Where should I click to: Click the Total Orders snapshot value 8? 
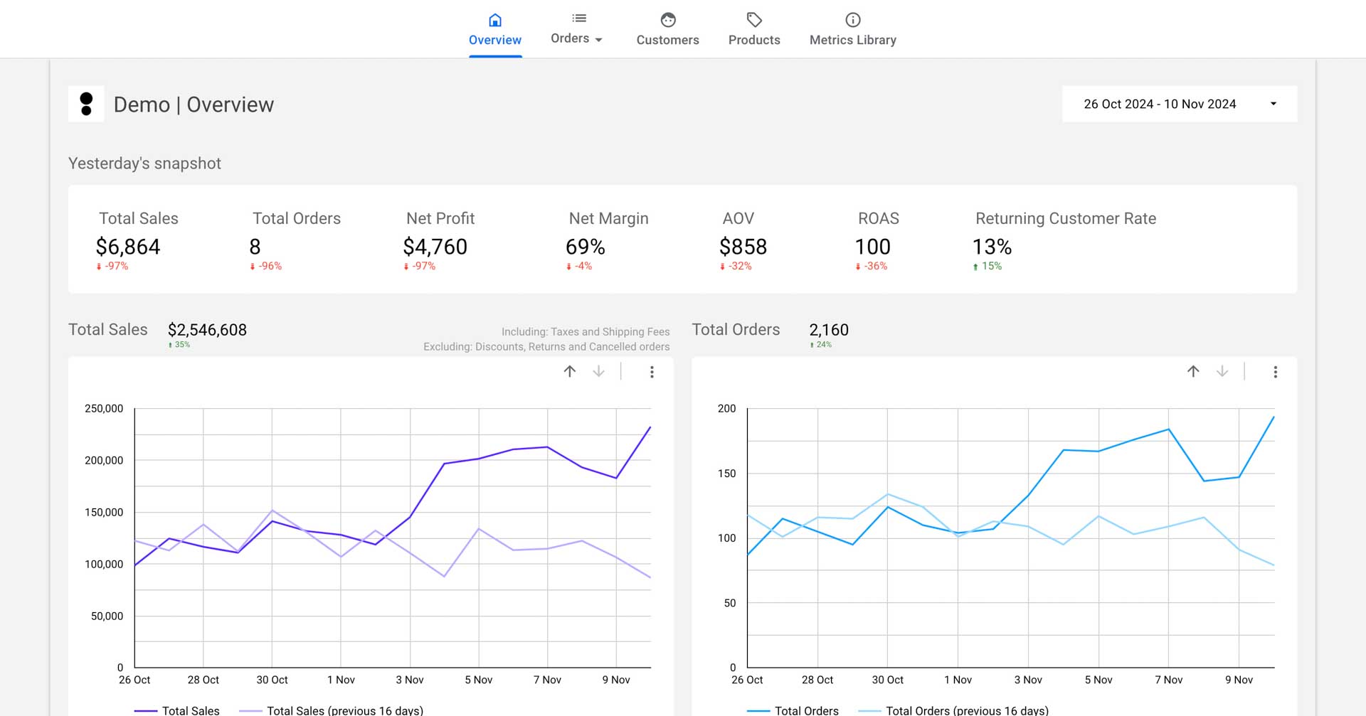(x=255, y=247)
